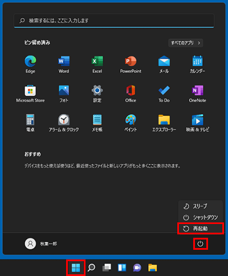Viewport: 228px width, 276px height.
Task: Select 再起動 to restart
Action: [x=201, y=229]
